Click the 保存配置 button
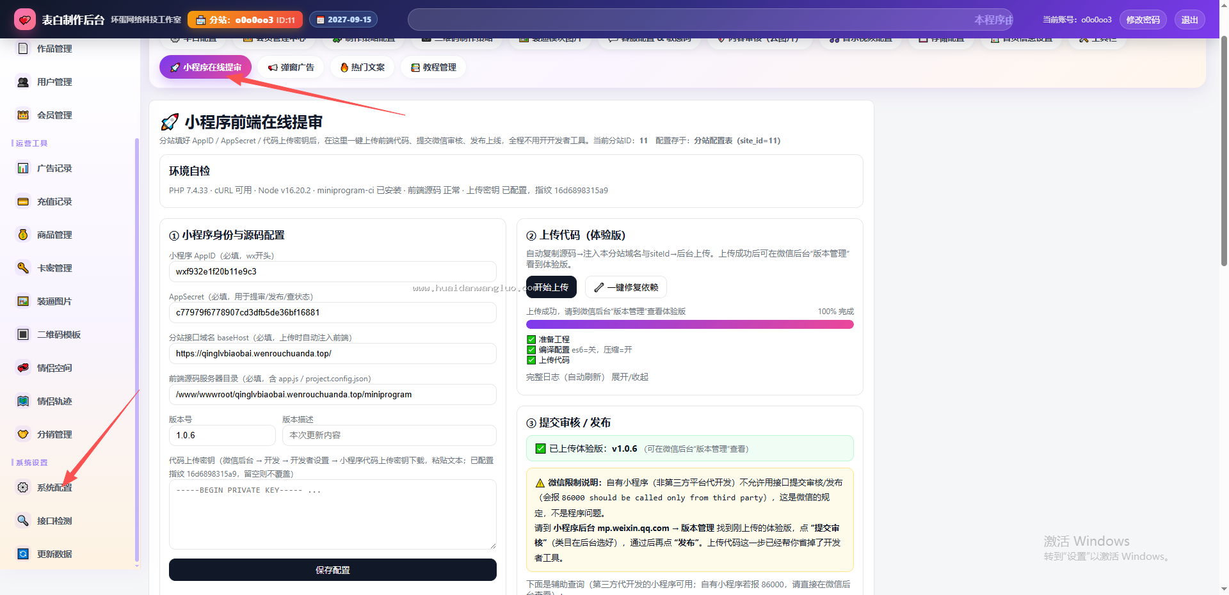Screen dimensions: 1229x595 333,570
